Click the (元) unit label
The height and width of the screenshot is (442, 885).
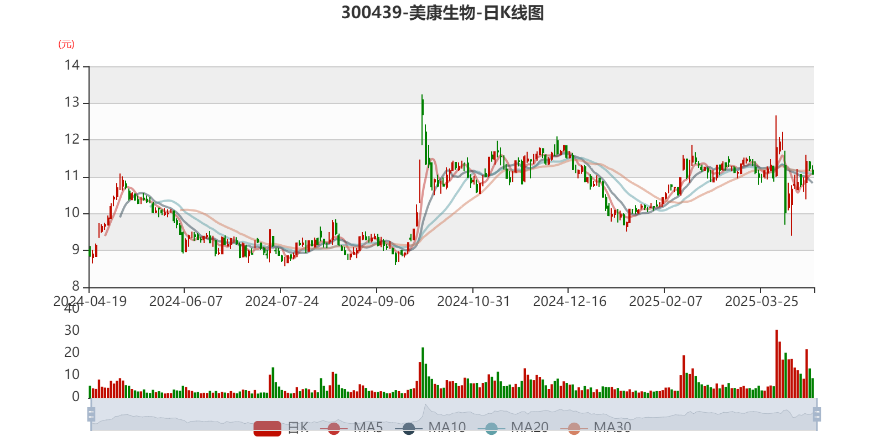pos(66,44)
